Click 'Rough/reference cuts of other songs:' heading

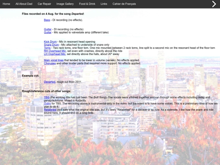pyautogui.click(x=46, y=91)
